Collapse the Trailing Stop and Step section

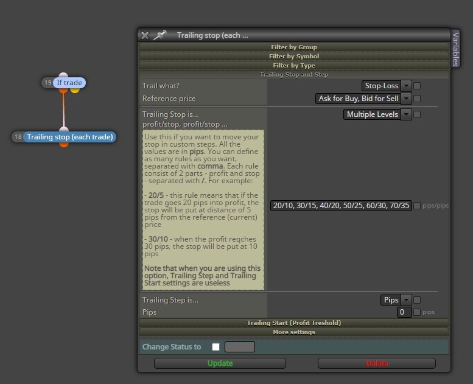click(294, 74)
